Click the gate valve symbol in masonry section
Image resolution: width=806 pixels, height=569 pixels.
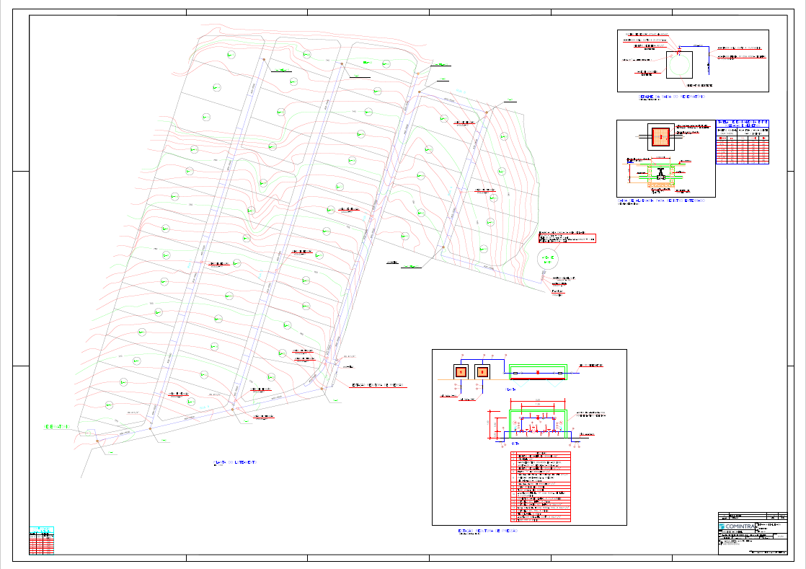[x=660, y=172]
